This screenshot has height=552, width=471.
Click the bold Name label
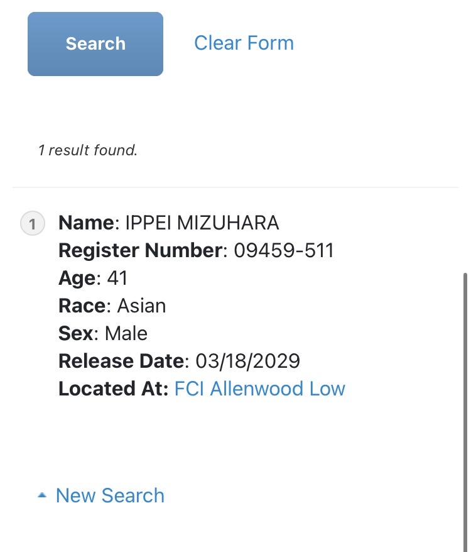pos(87,223)
